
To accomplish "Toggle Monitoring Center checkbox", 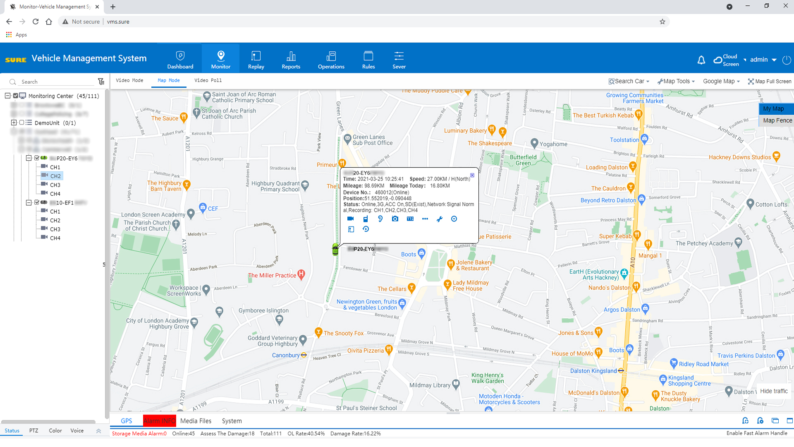I will point(16,96).
